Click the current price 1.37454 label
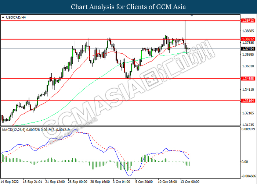Viewport: 257px width, 184px height. click(248, 49)
